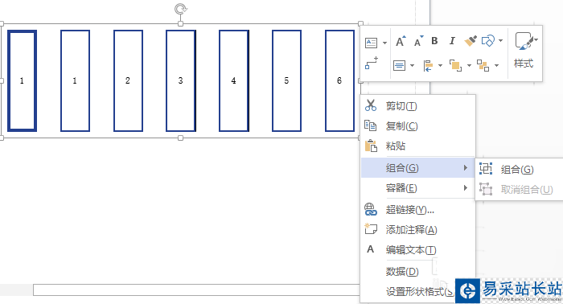Screen dimensions: 563x304
Task: Open the 样式 styles gallery
Action: tap(524, 50)
